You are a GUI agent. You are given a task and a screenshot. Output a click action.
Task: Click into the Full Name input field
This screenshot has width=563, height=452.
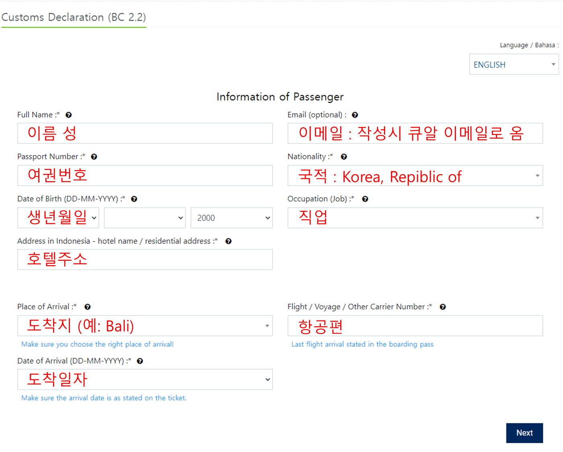(x=145, y=133)
